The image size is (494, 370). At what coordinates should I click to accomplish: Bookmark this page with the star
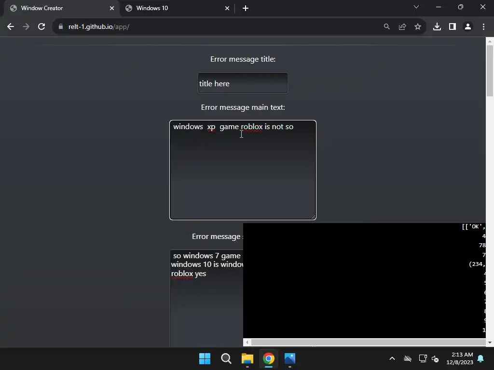pyautogui.click(x=417, y=27)
